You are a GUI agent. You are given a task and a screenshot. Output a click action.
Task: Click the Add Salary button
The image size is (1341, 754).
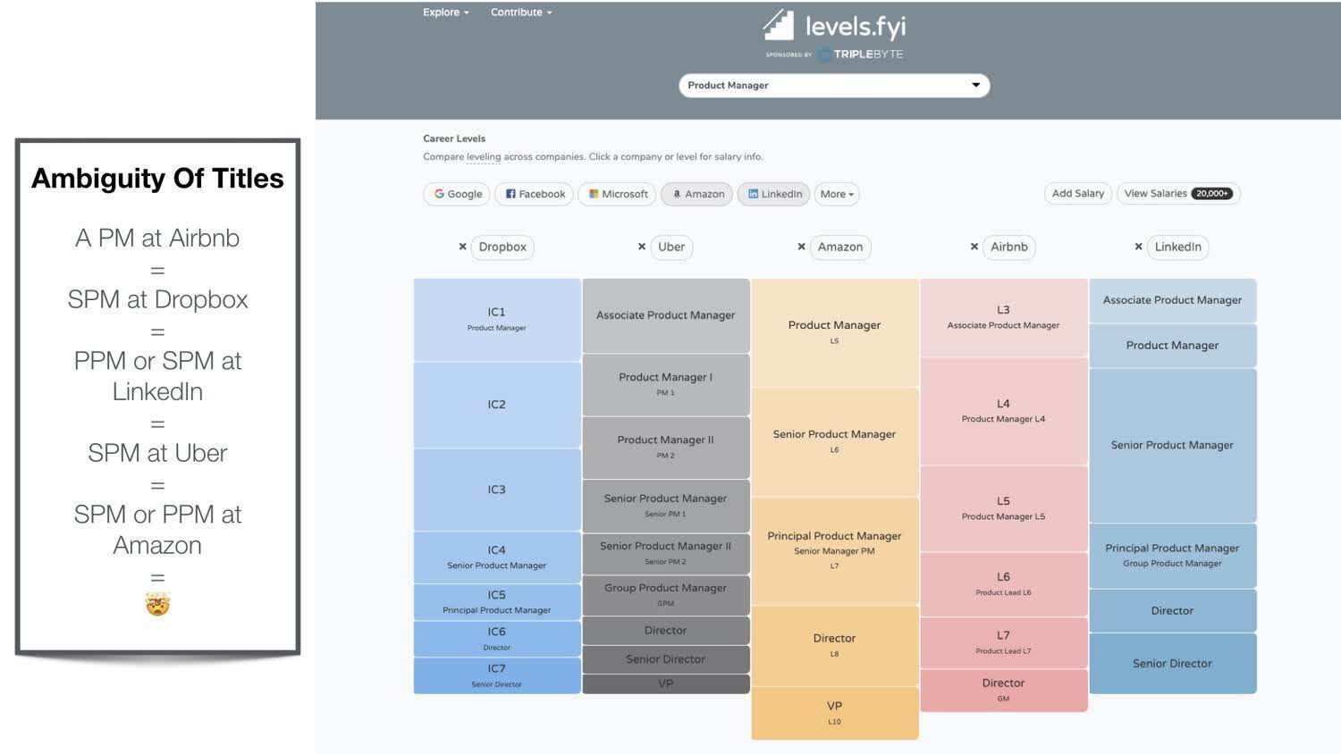pyautogui.click(x=1077, y=193)
